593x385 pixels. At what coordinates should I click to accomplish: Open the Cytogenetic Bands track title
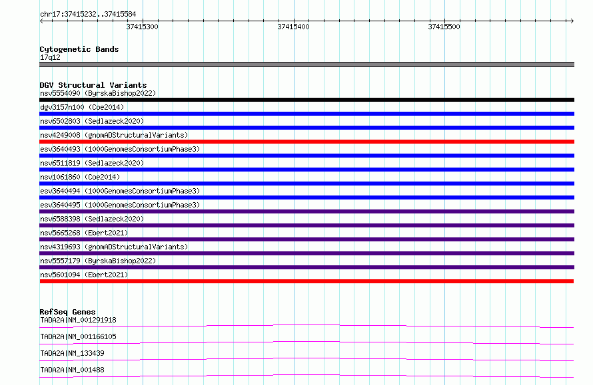[79, 49]
